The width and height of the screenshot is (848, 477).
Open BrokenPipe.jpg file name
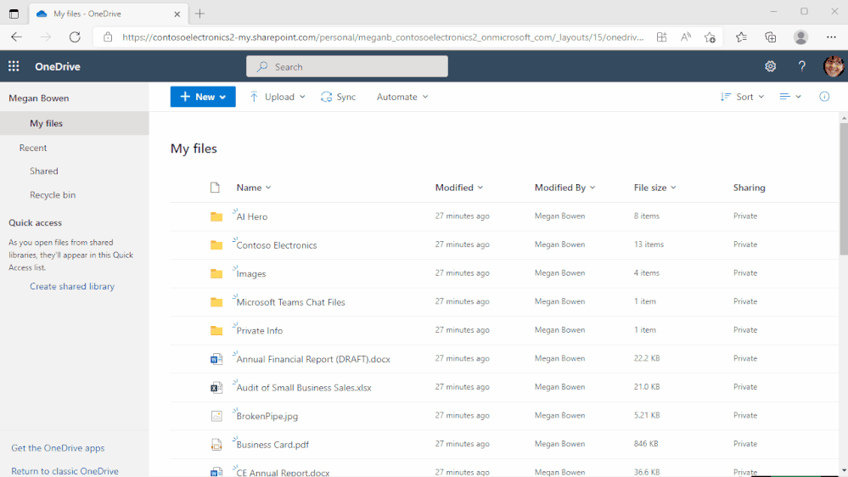(267, 417)
